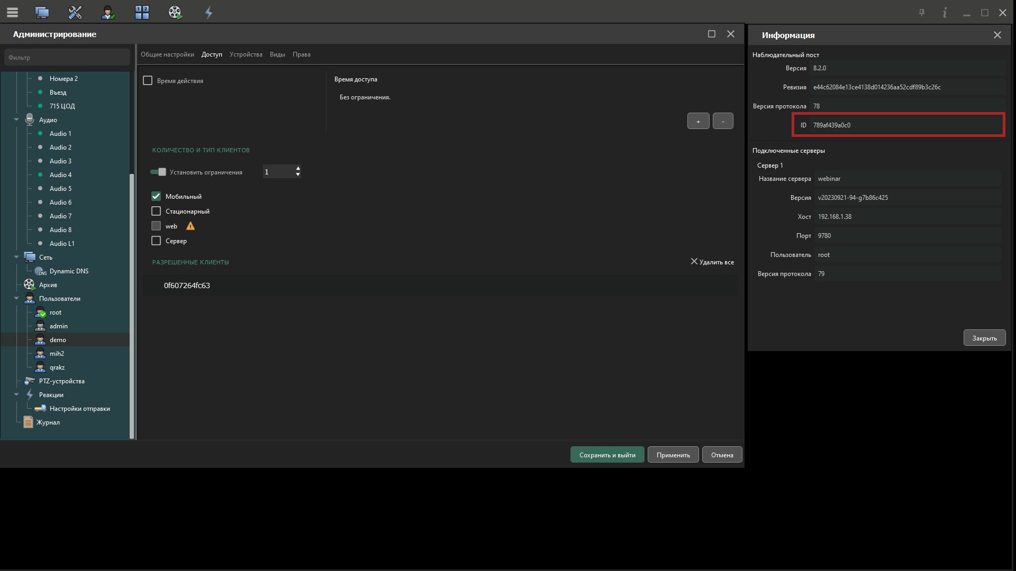
Task: Click the monitor screens toolbar icon
Action: pyautogui.click(x=42, y=12)
